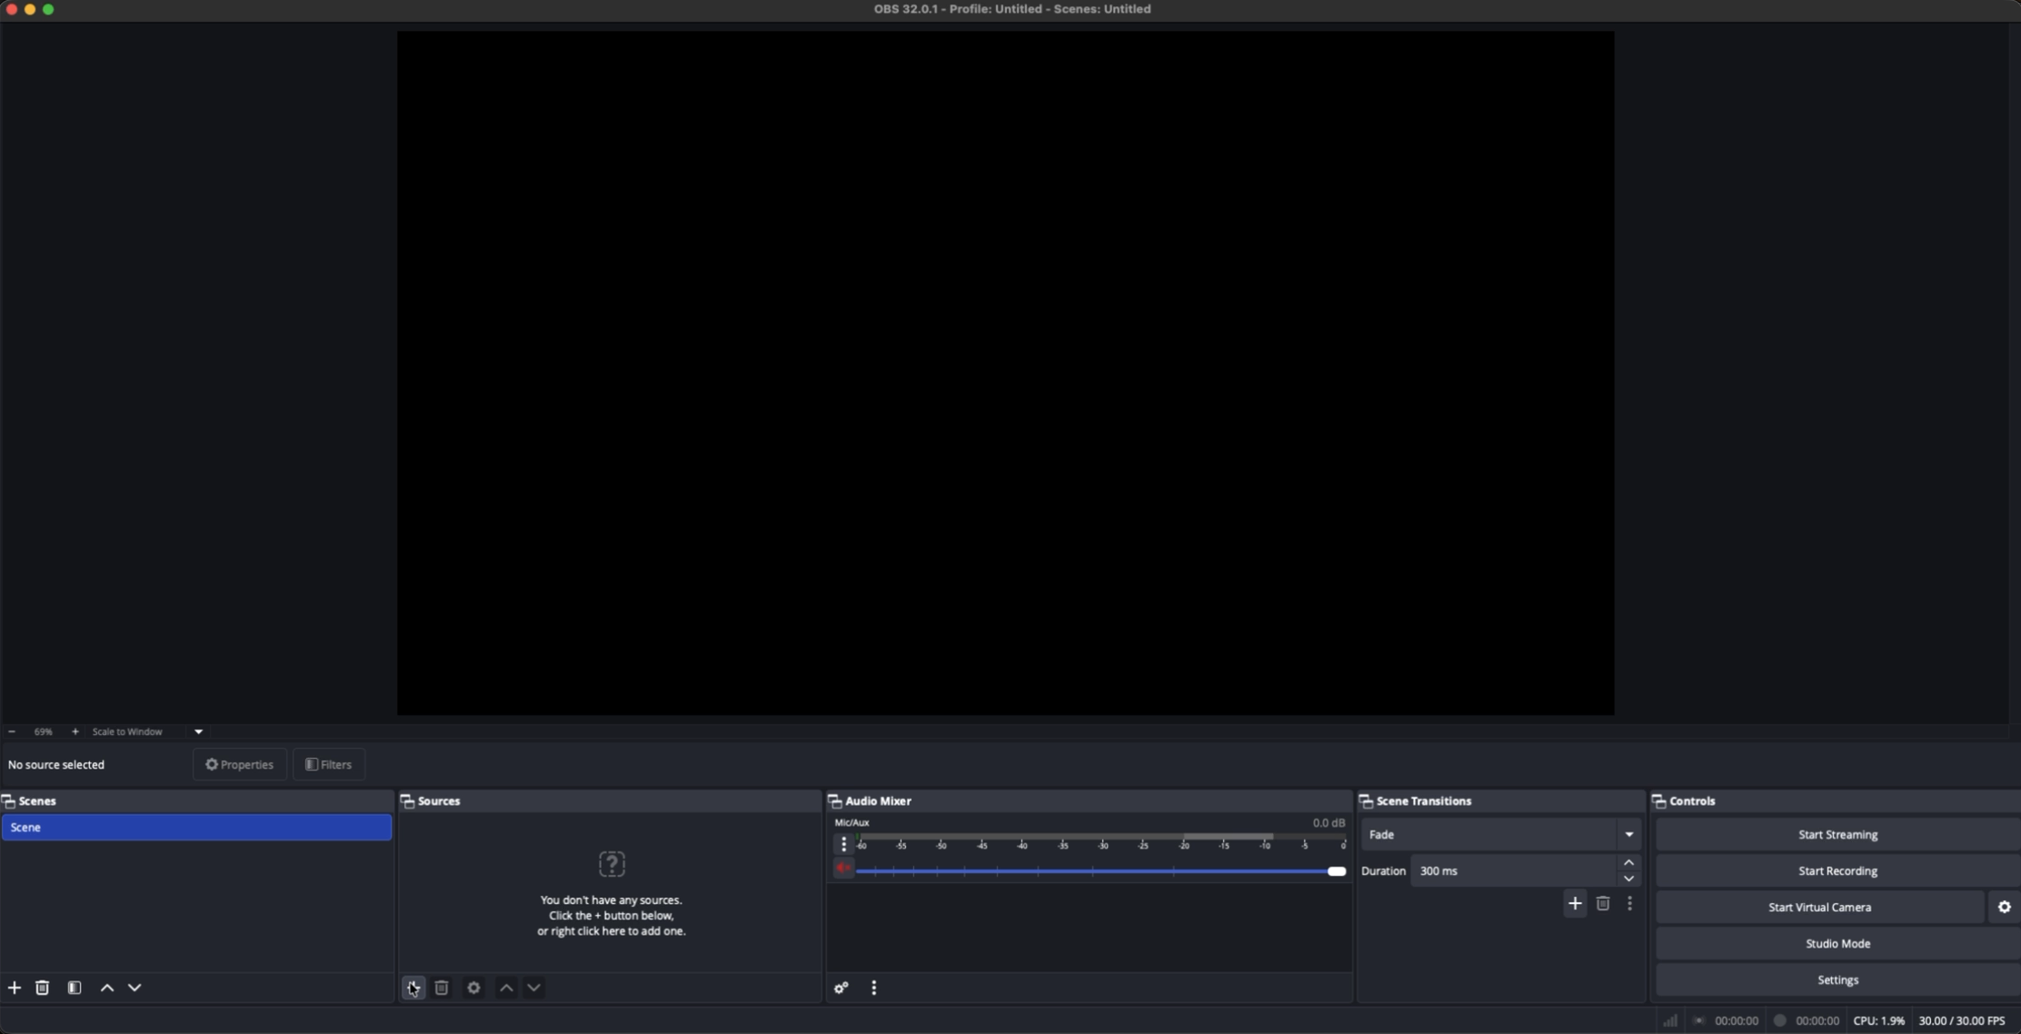The image size is (2021, 1034).
Task: Open source properties gear in Sources toolbar
Action: tap(473, 988)
